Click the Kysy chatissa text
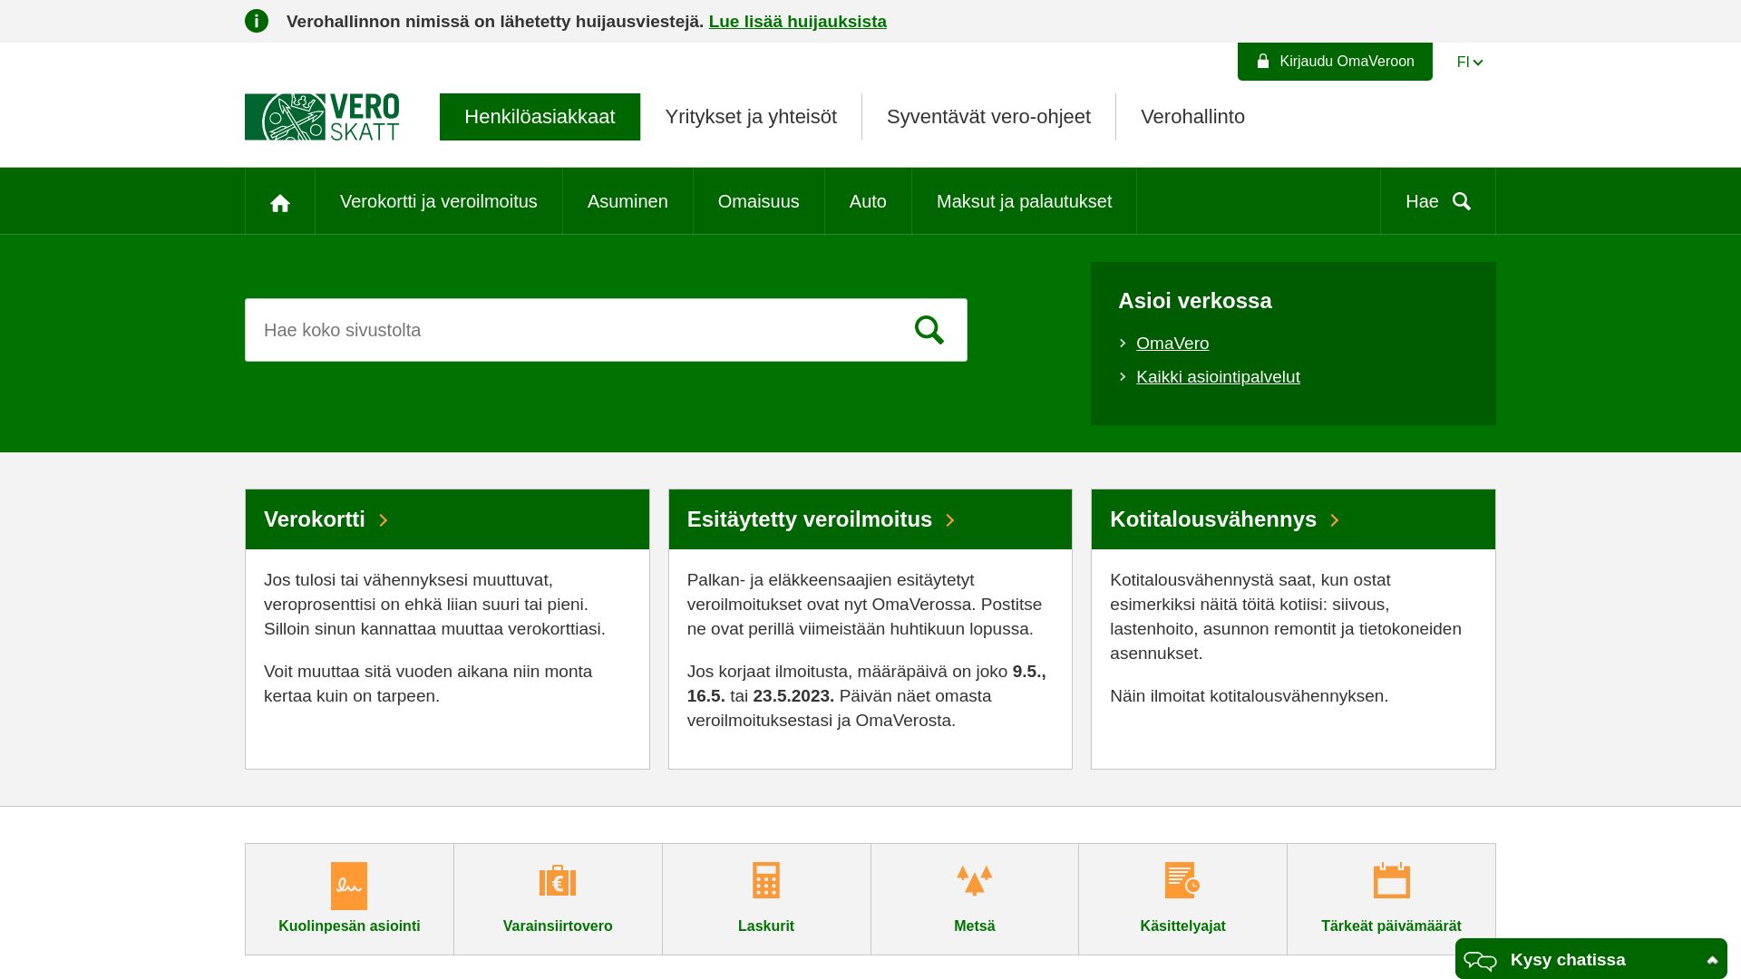This screenshot has width=1741, height=979. coord(1568,960)
